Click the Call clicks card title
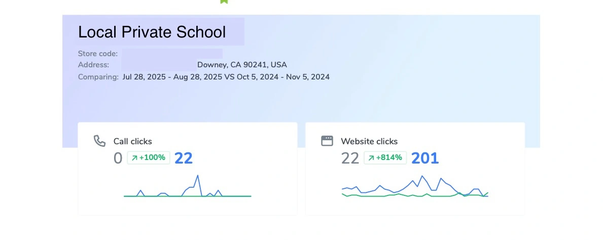The width and height of the screenshot is (603, 240). pos(132,141)
